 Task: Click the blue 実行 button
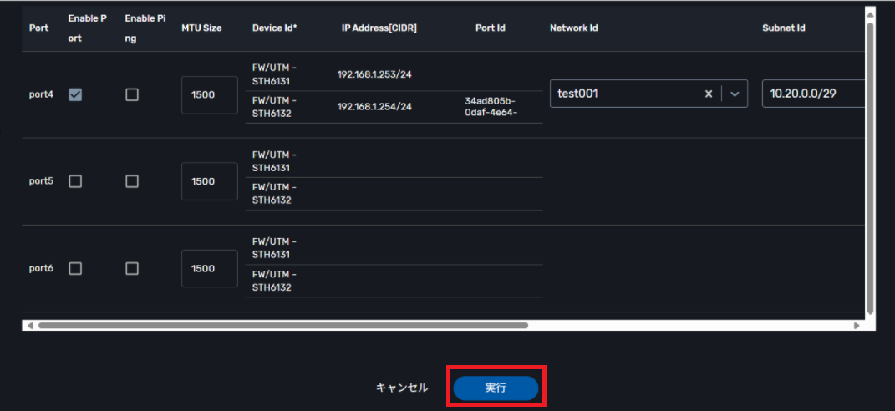(496, 388)
